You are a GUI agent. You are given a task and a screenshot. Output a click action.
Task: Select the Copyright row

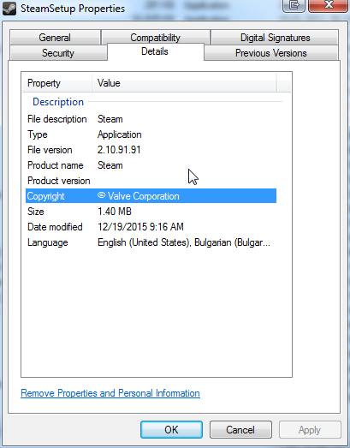(x=151, y=196)
